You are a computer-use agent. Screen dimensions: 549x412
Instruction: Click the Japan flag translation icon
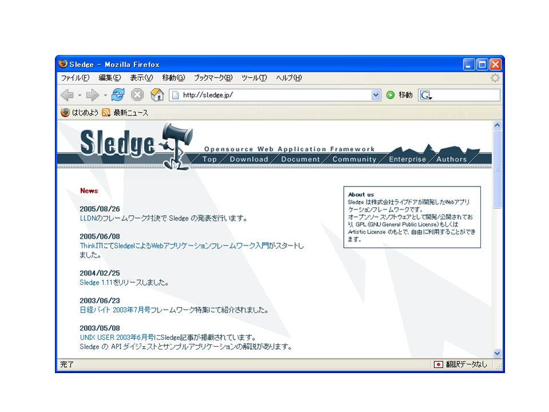pos(438,365)
